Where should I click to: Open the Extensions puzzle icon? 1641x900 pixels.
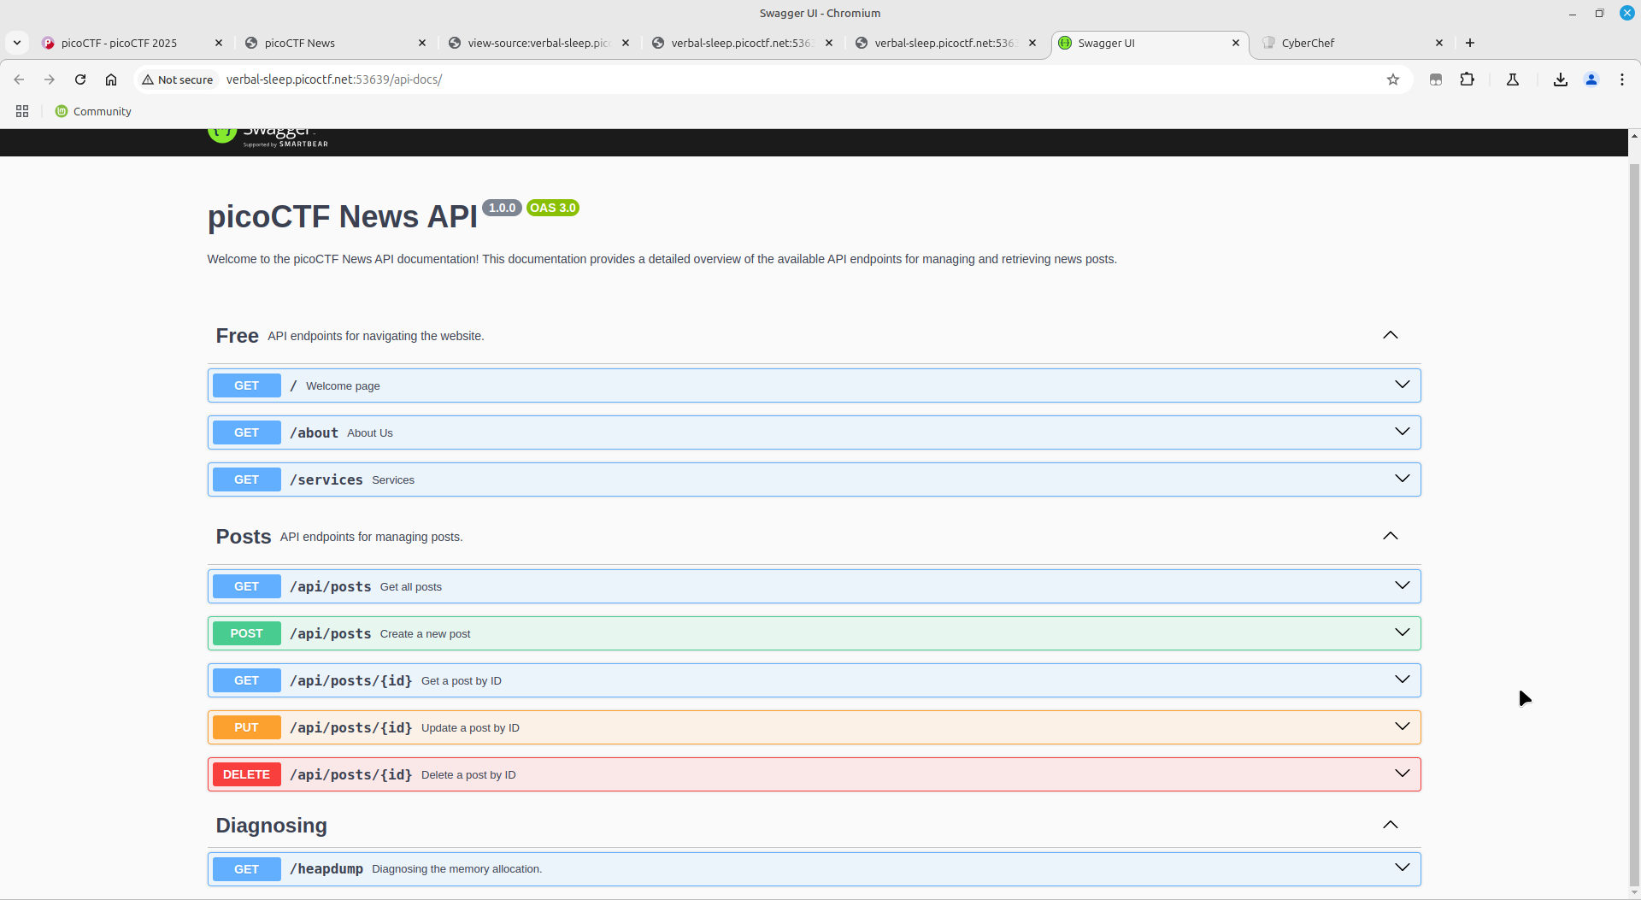click(1467, 79)
